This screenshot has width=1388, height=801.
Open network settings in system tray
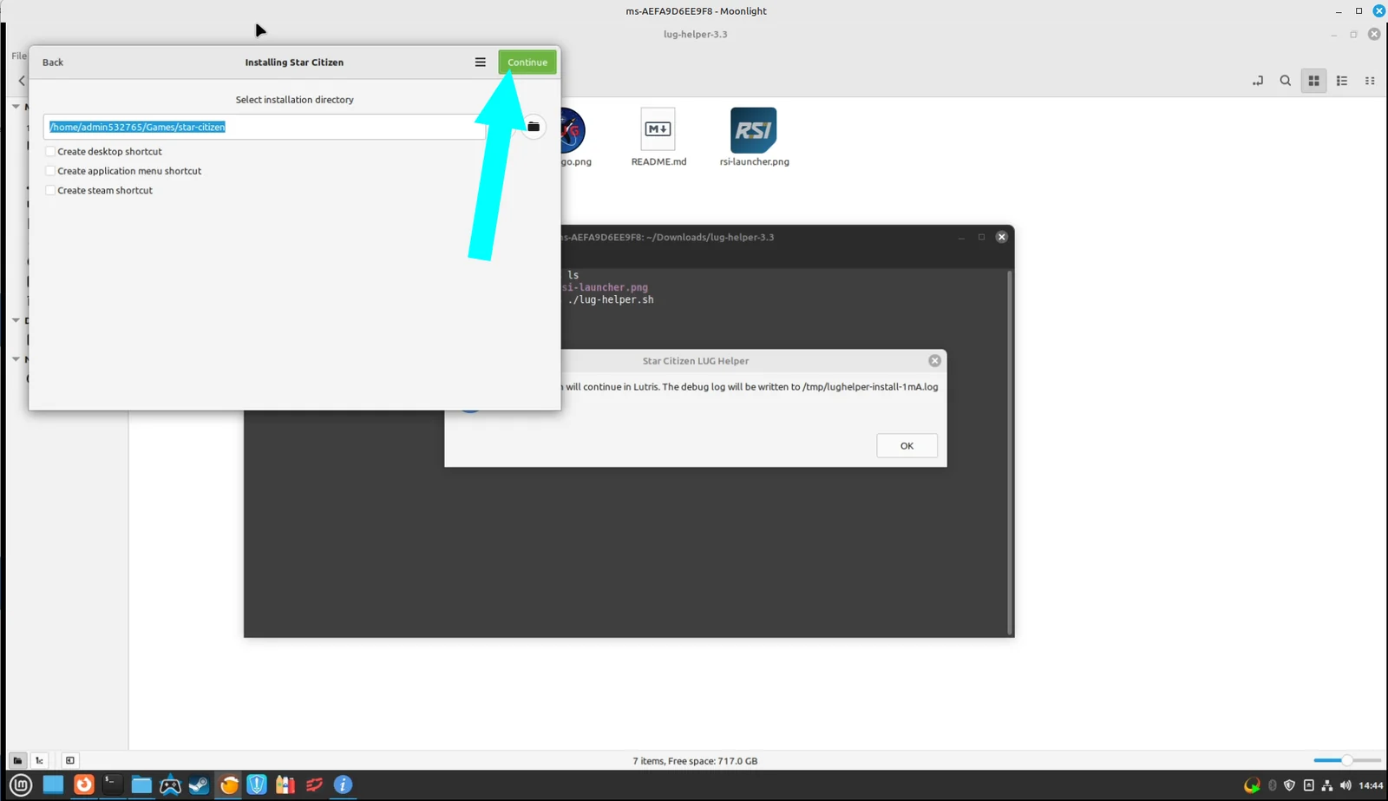[1327, 785]
